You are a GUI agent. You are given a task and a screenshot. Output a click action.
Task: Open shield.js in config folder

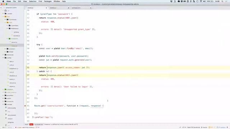12,86
